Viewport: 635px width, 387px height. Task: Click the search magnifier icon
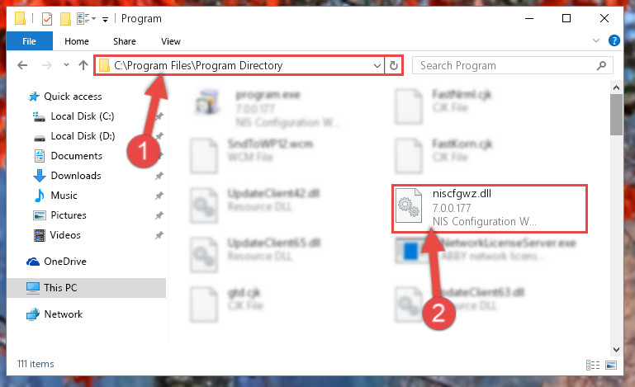[x=601, y=65]
